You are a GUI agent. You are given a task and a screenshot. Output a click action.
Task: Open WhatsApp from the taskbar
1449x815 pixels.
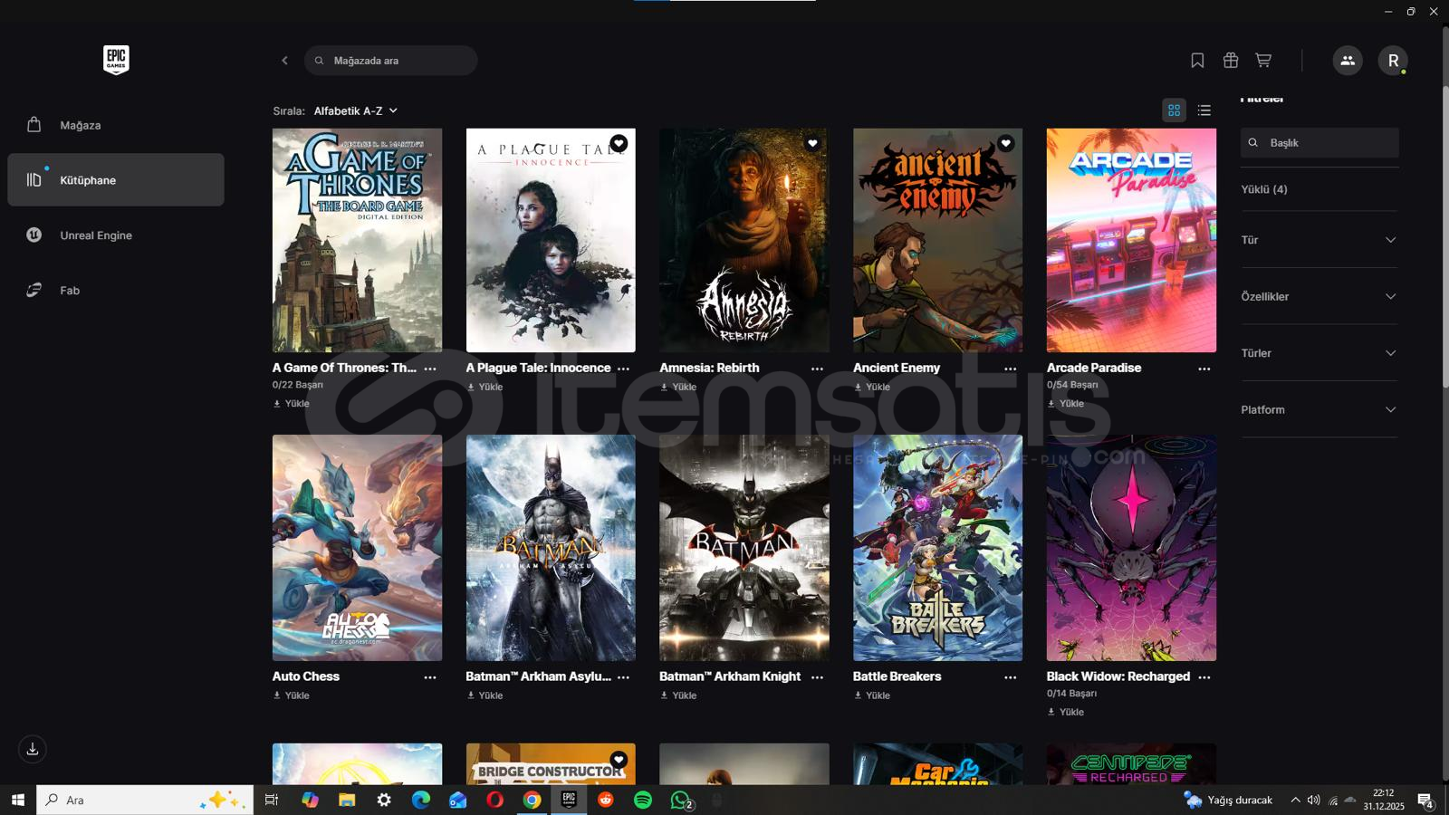click(681, 800)
